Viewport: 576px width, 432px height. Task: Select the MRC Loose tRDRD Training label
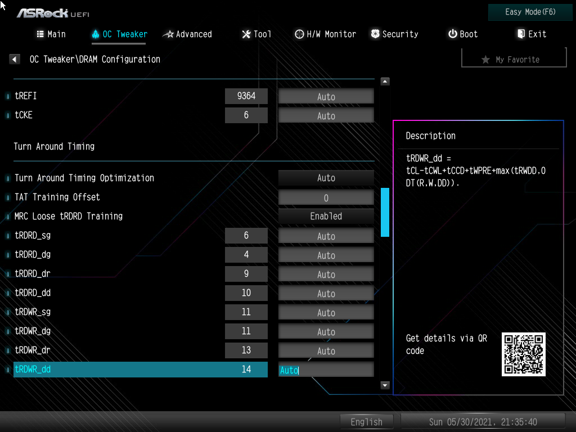point(68,217)
